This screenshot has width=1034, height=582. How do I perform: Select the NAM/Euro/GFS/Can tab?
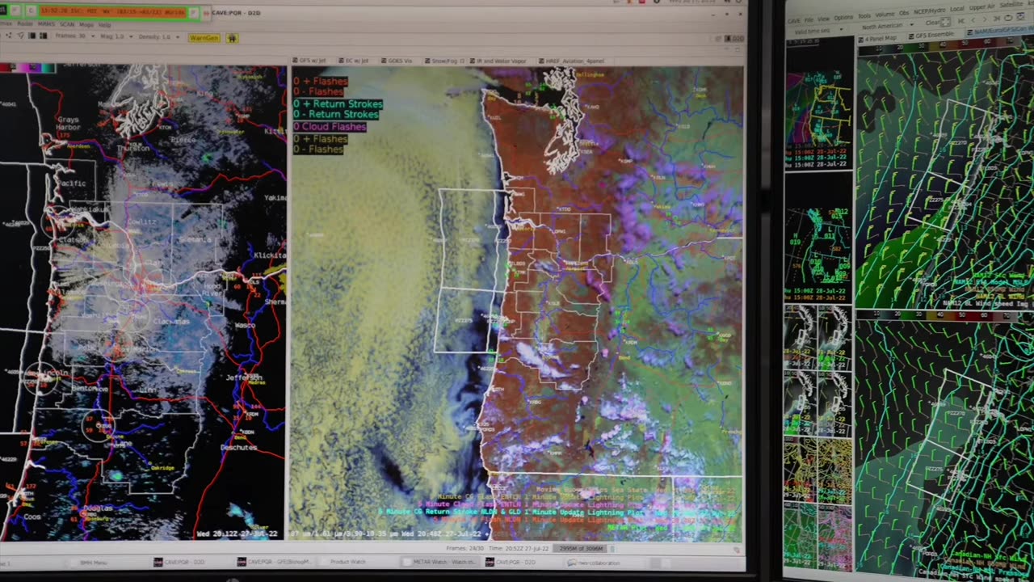click(x=1000, y=32)
